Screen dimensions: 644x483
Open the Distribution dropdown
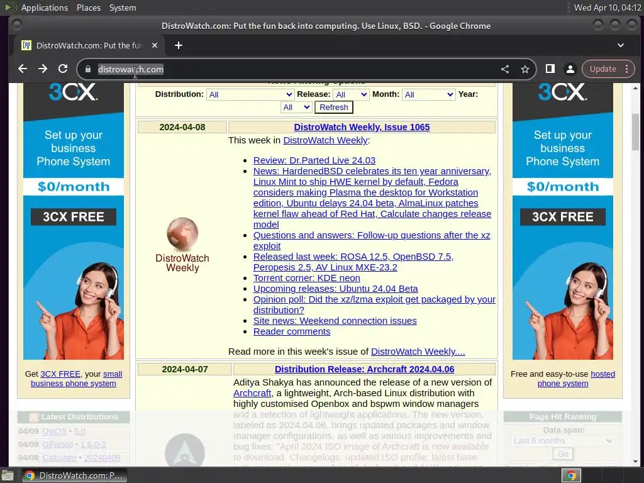(x=250, y=94)
